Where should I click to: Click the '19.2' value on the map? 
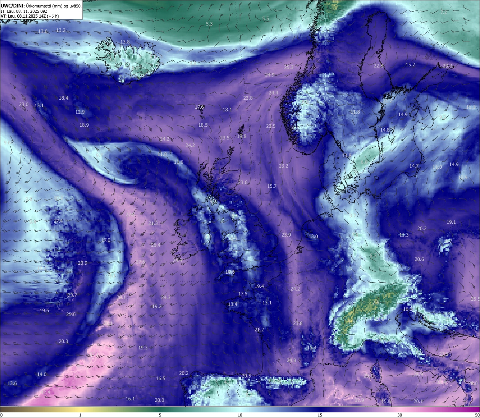157,307
